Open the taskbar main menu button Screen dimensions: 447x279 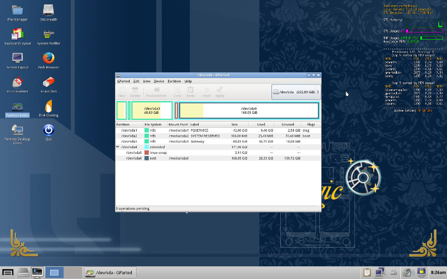click(7, 272)
